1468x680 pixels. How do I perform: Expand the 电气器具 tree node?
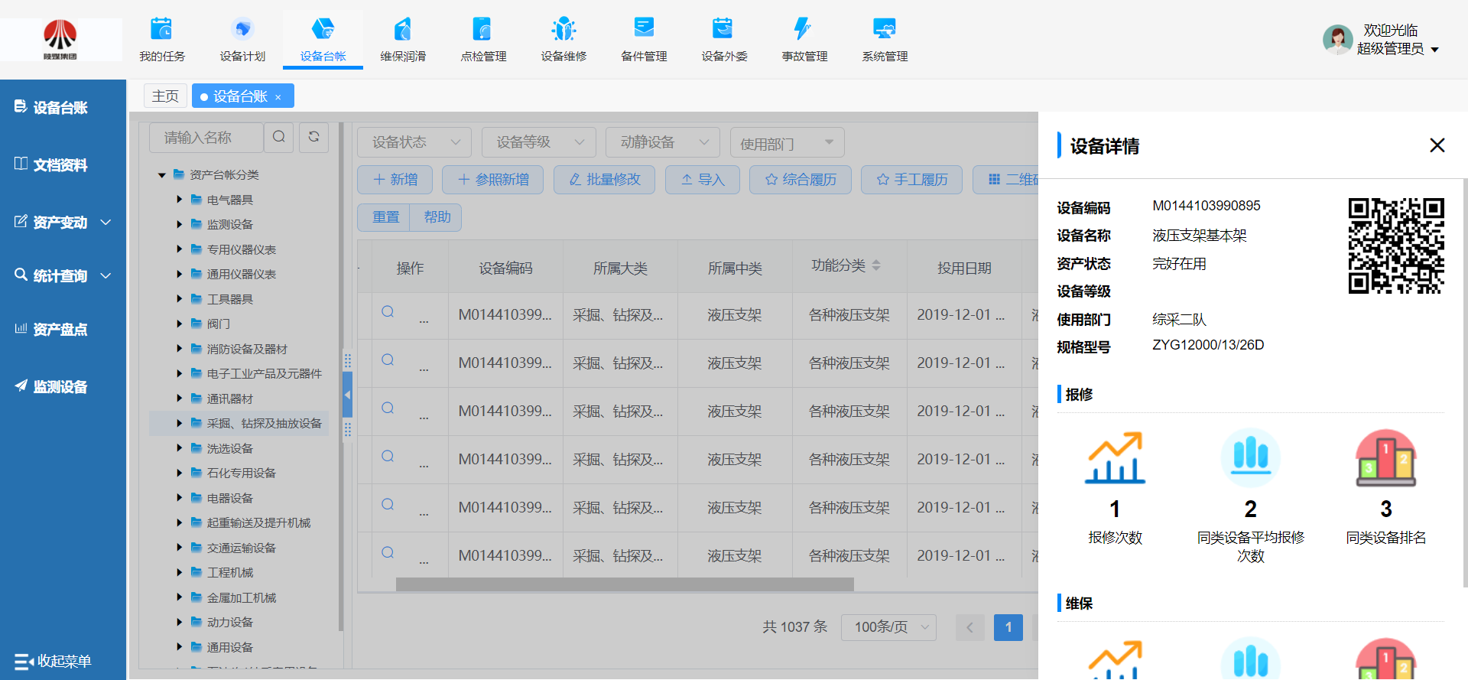[x=179, y=200]
